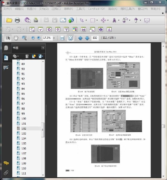Open the 帮助(H) menu
The width and height of the screenshot is (167, 180).
pos(155,9)
